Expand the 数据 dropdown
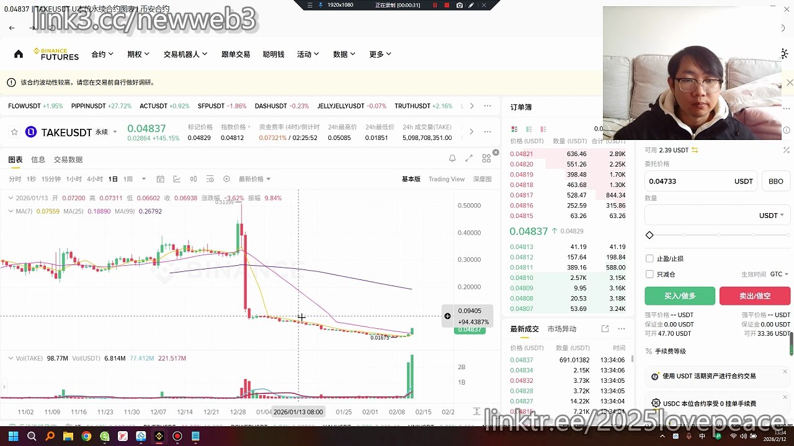The image size is (794, 446). point(344,55)
